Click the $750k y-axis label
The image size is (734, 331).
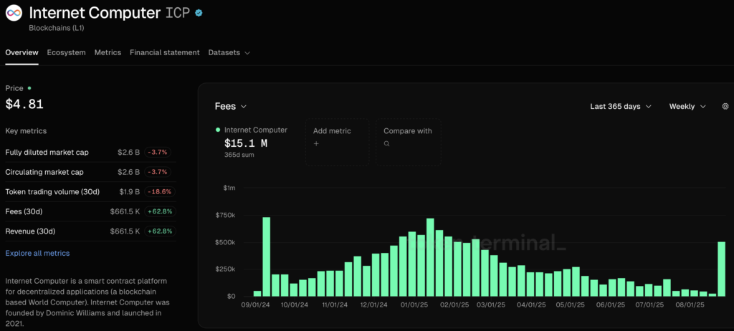[x=225, y=215]
